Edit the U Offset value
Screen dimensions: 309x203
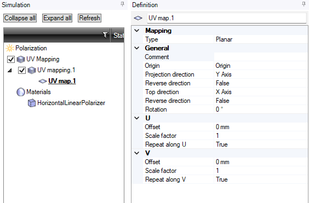pyautogui.click(x=261, y=127)
